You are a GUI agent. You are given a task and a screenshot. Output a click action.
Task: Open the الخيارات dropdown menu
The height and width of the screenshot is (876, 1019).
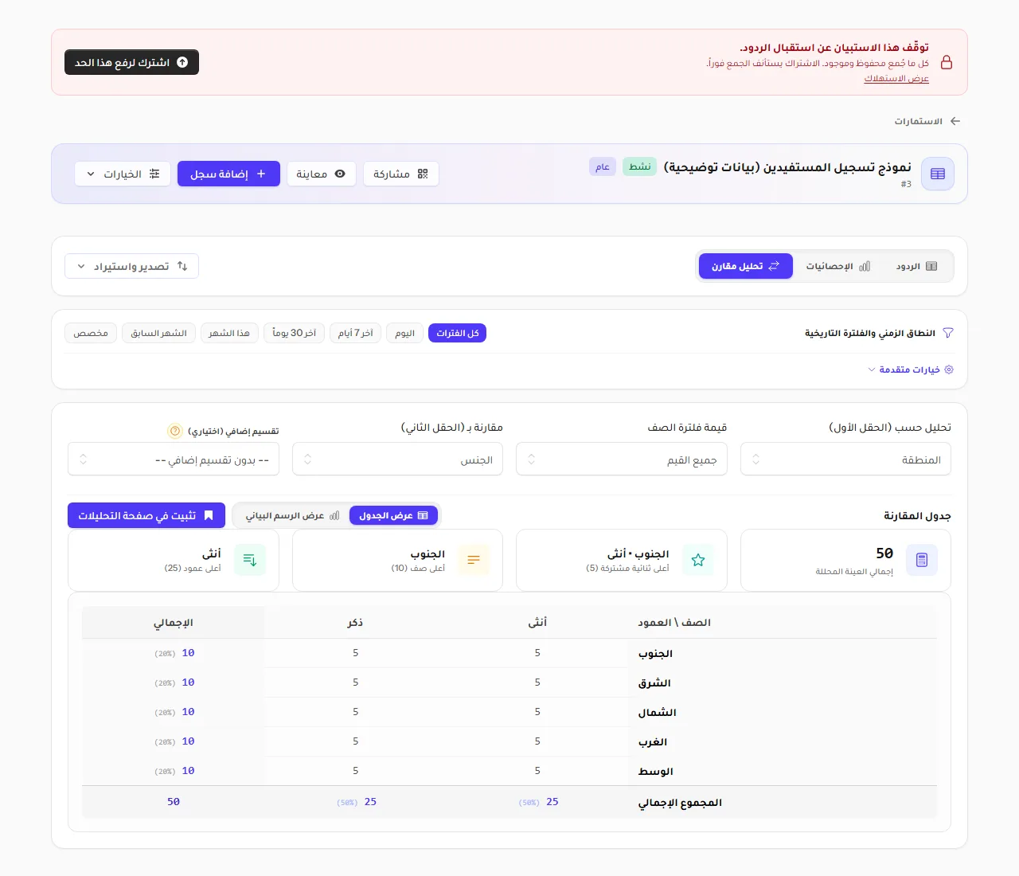pos(123,174)
